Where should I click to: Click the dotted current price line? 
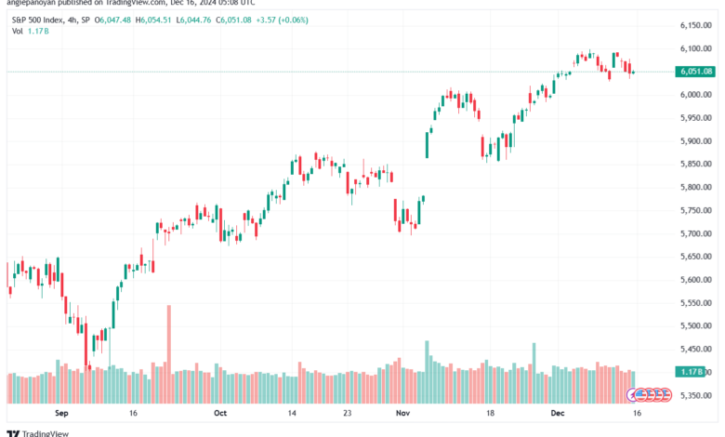pyautogui.click(x=341, y=72)
